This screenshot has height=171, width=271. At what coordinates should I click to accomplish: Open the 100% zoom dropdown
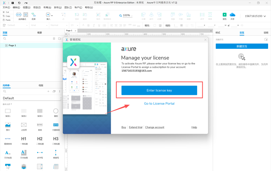(127, 16)
